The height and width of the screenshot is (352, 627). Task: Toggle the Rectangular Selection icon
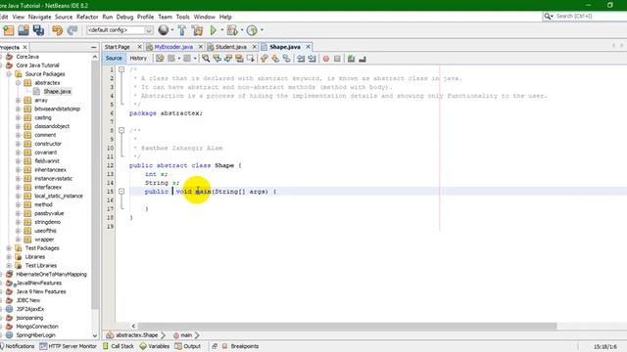[251, 59]
